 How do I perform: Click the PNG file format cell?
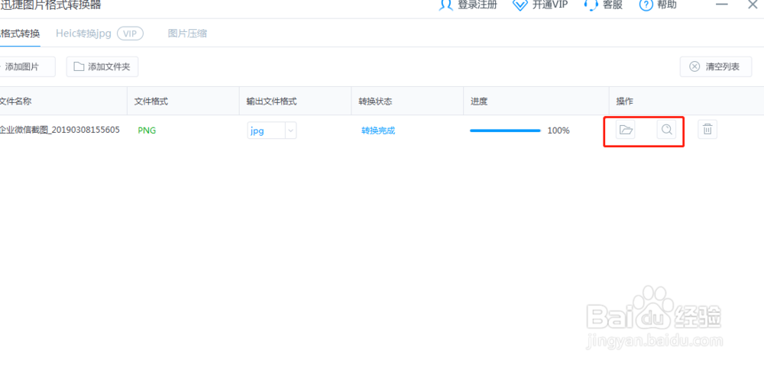[x=147, y=130]
